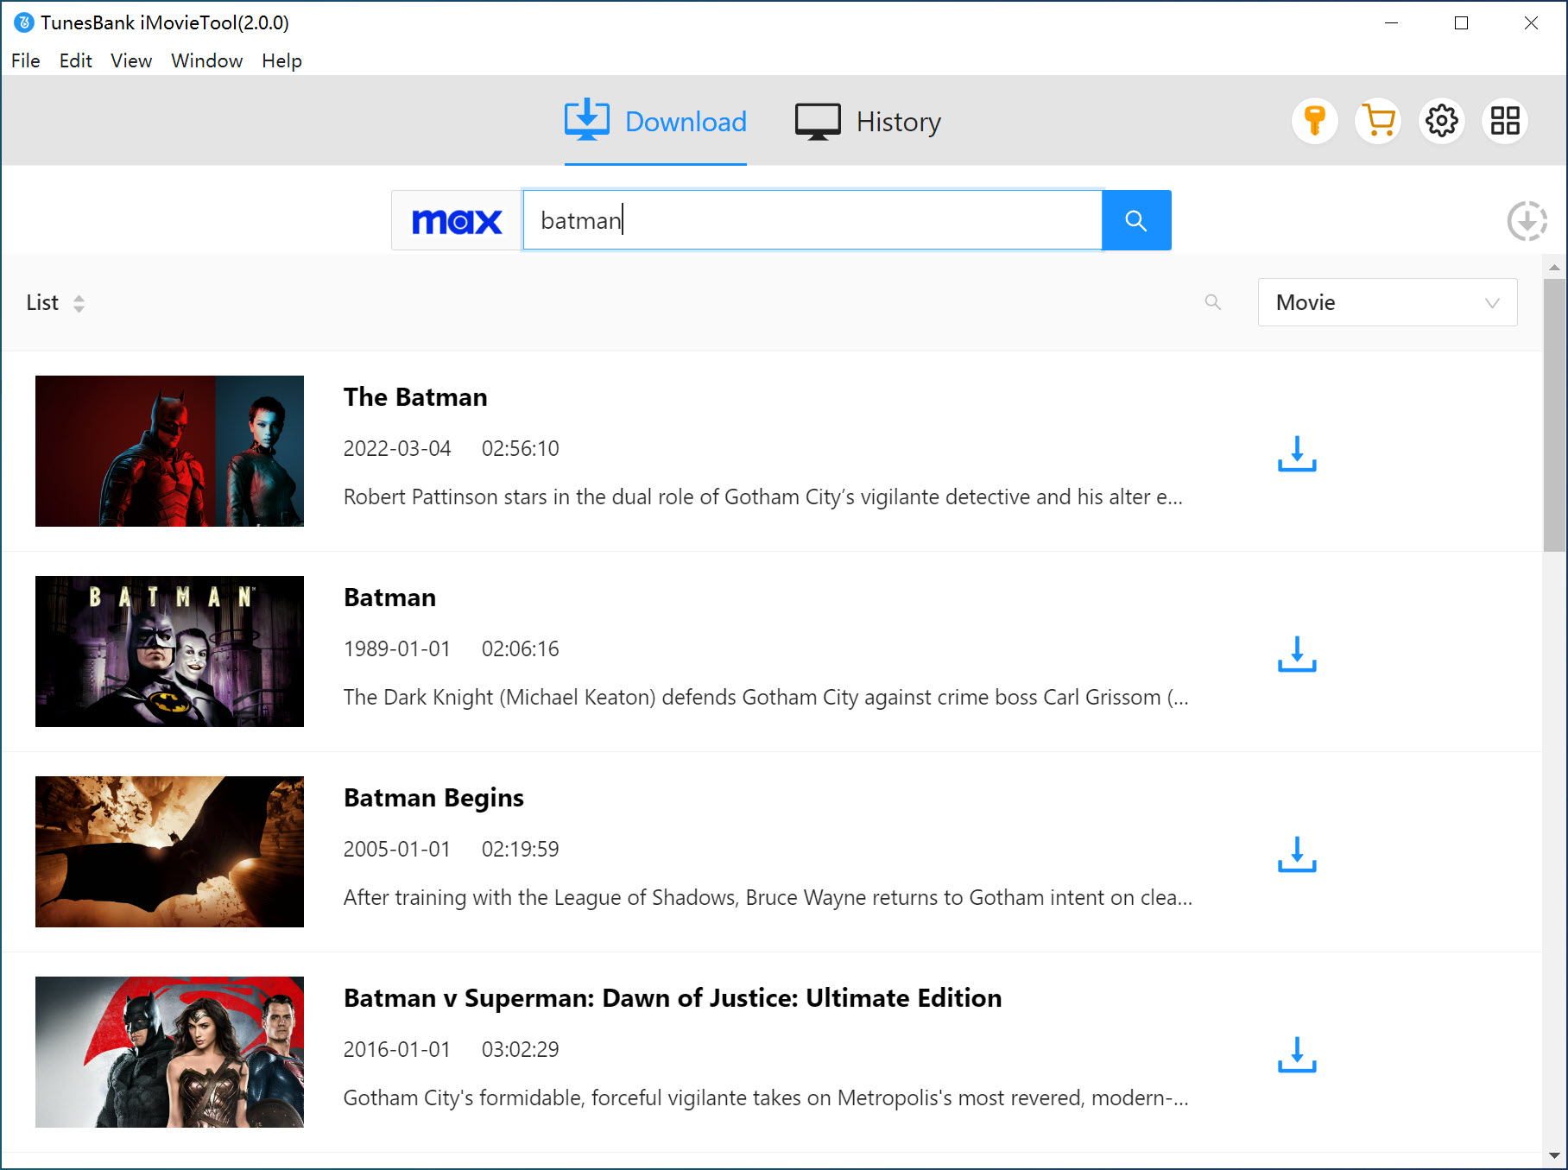
Task: Open the Window menu
Action: [x=207, y=60]
